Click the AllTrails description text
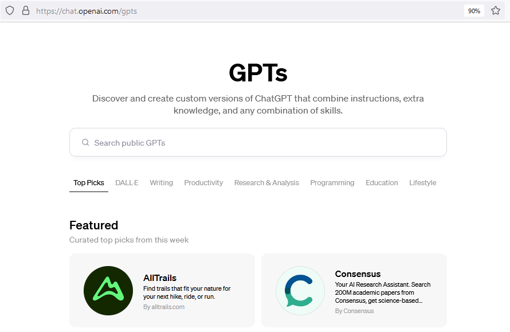 tap(187, 292)
